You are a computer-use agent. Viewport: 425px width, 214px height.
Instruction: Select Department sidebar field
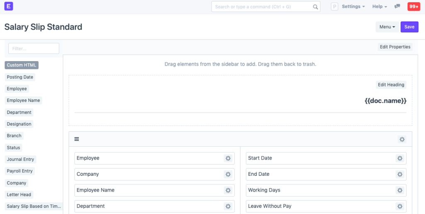pyautogui.click(x=19, y=112)
